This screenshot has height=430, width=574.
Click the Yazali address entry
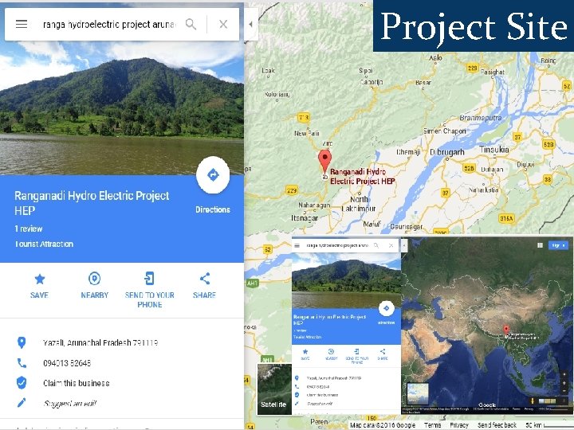(x=100, y=342)
